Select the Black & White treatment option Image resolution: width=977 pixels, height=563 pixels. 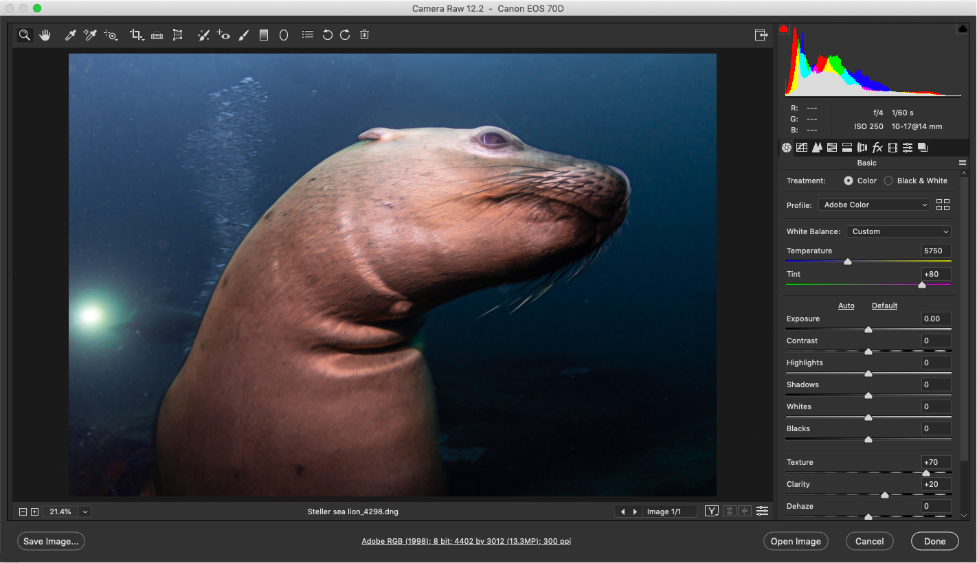click(x=888, y=181)
